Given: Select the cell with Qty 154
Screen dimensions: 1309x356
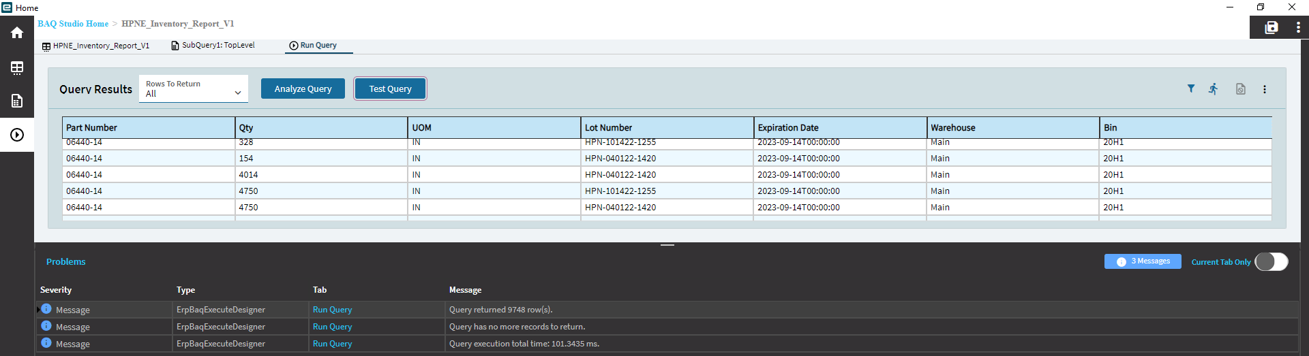Looking at the screenshot, I should 321,158.
